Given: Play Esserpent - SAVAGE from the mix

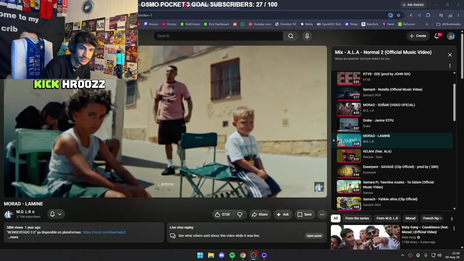Looking at the screenshot, I should 393,171.
